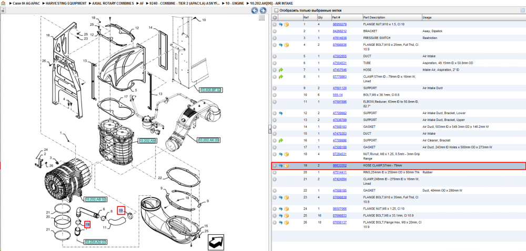Open part number link 47614038
The height and width of the screenshot is (251, 526).
[339, 38]
